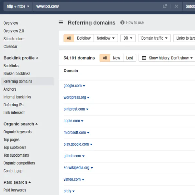
Task: Select the All domains status toggle
Action: pos(105,58)
